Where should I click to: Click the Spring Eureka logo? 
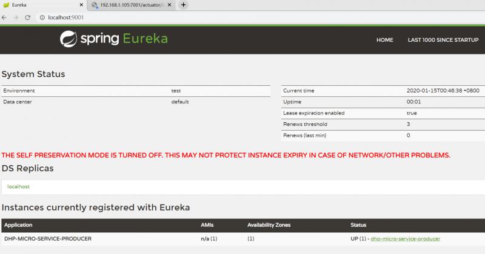(114, 39)
